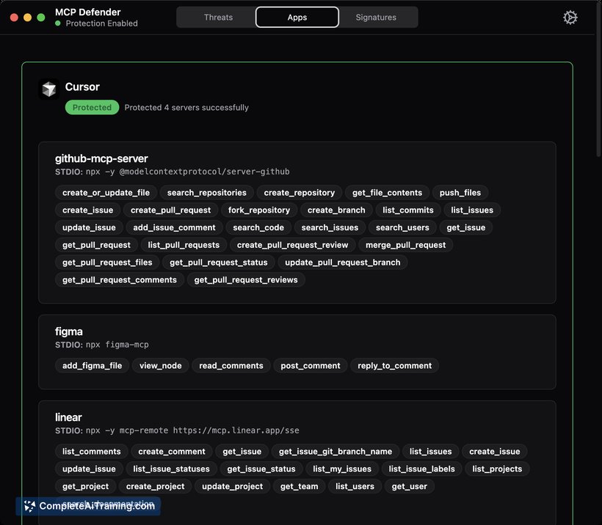Select the list_issue_labels tag
The image size is (602, 525).
421,469
